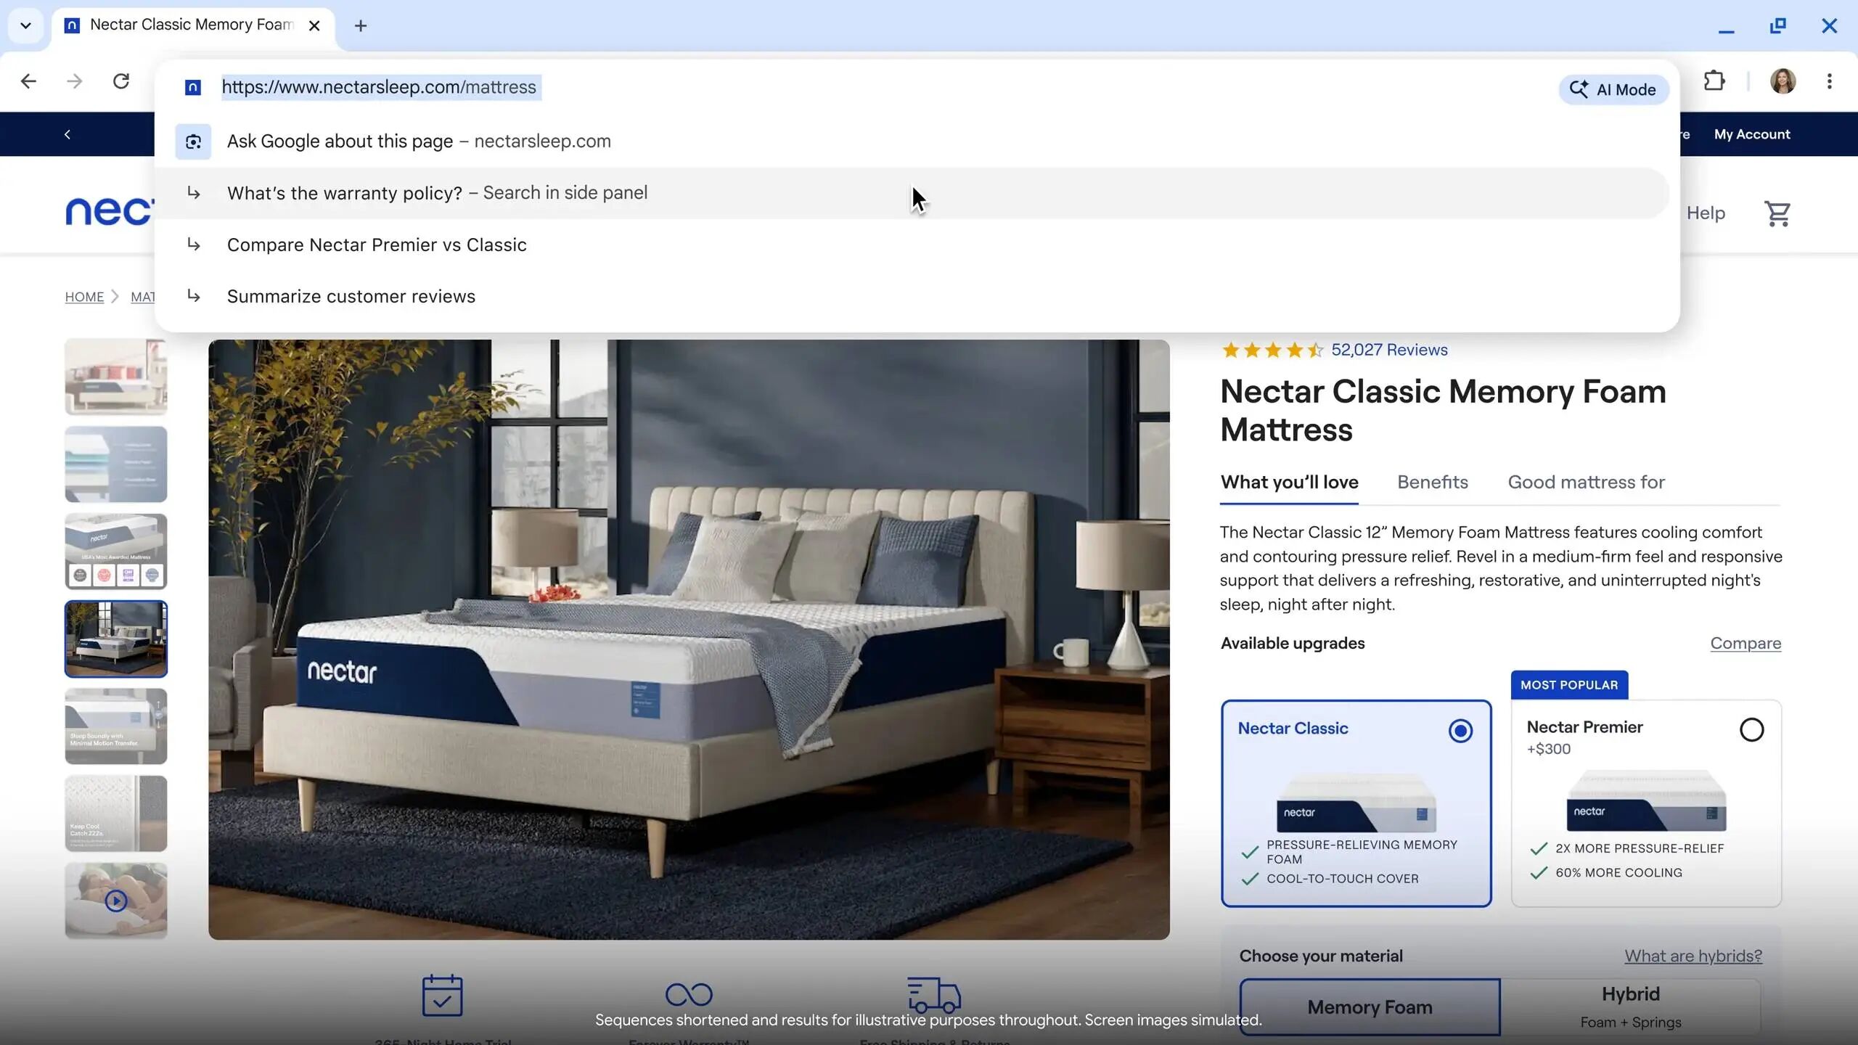Play the video thumbnail in gallery
Image resolution: width=1858 pixels, height=1045 pixels.
tap(116, 901)
